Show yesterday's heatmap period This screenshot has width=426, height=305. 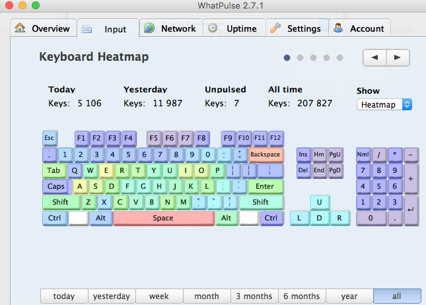[x=112, y=296]
